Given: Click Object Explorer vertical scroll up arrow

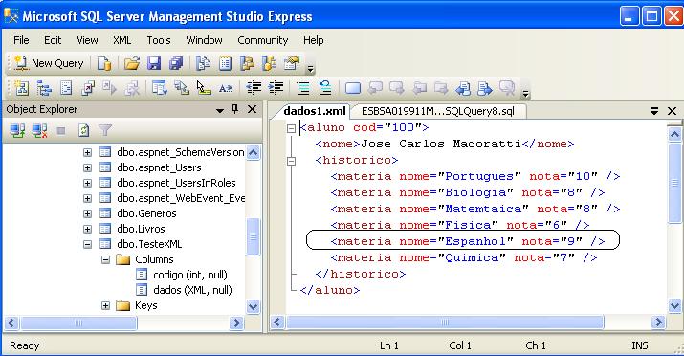Looking at the screenshot, I should (253, 152).
